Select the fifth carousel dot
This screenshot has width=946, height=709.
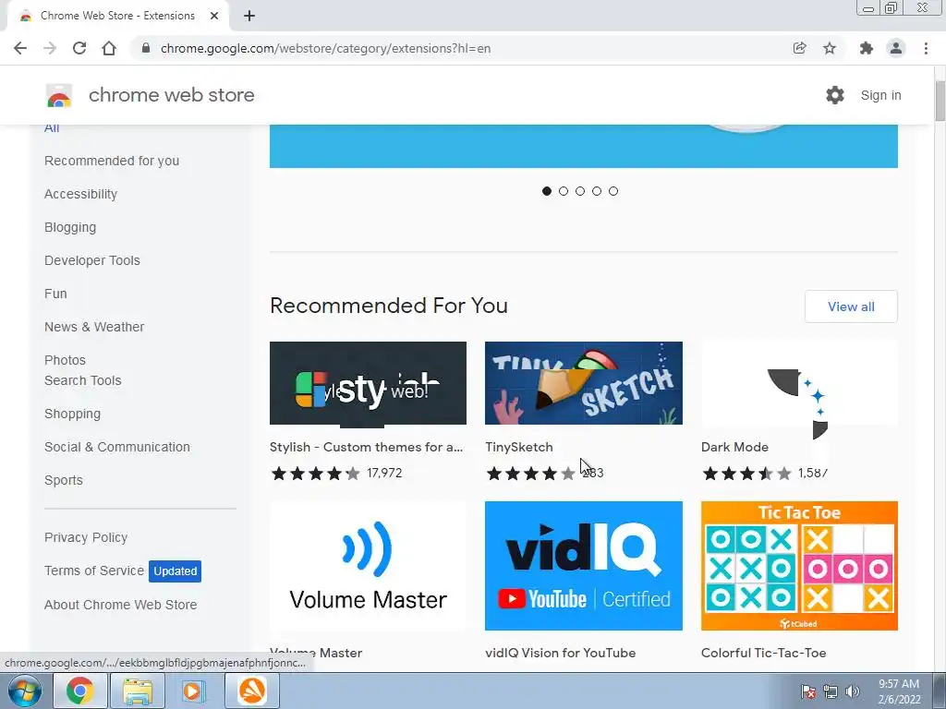coord(613,191)
